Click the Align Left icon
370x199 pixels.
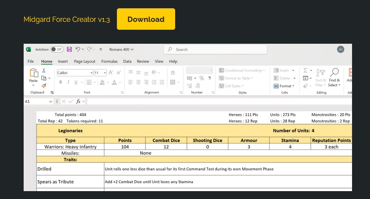click(130, 82)
